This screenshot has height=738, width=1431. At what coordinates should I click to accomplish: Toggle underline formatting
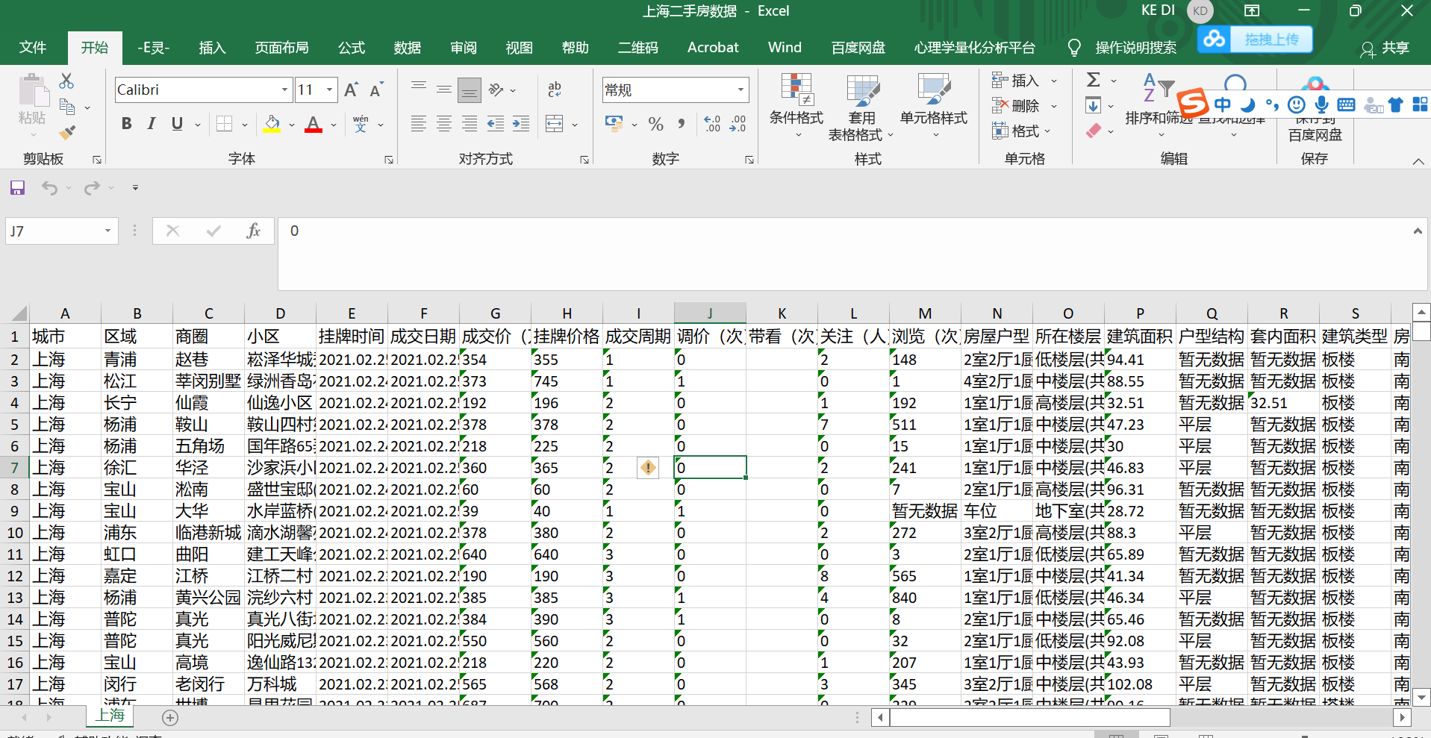click(x=177, y=124)
